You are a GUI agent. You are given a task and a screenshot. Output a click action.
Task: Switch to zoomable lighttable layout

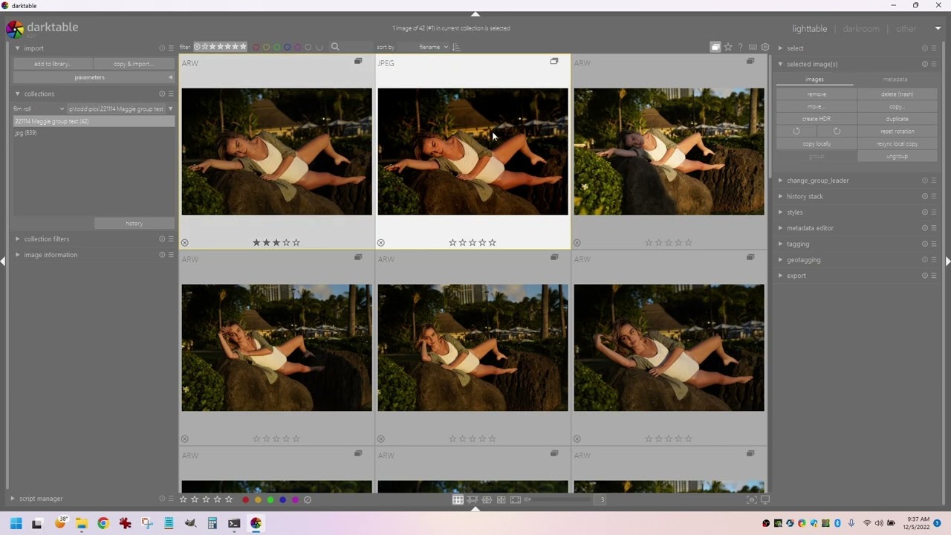click(473, 499)
